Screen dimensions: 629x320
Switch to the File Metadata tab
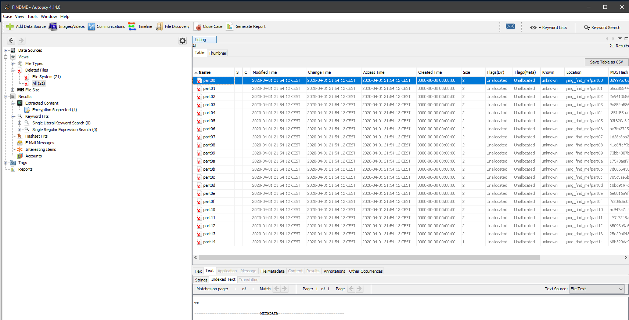click(272, 271)
